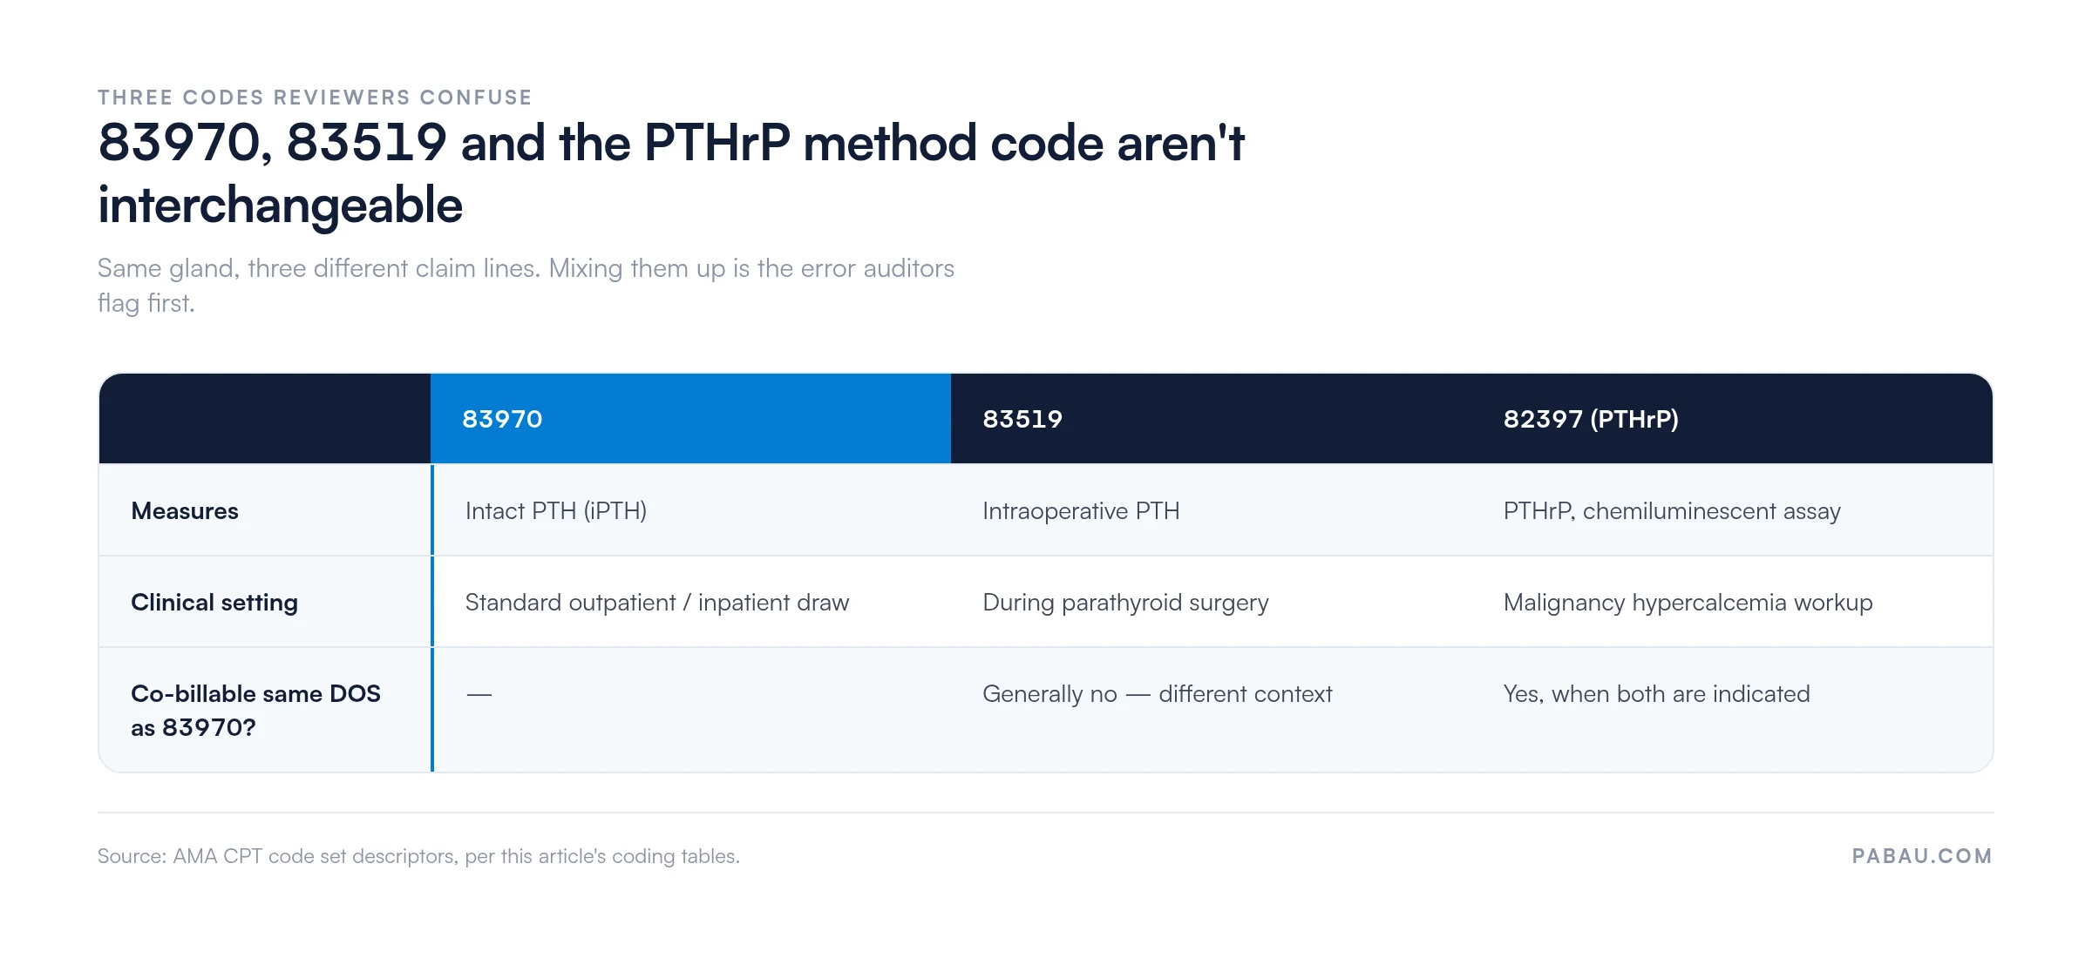Click the THREE CODES REVIEWERS CONFUSE eyebrow

[x=315, y=98]
